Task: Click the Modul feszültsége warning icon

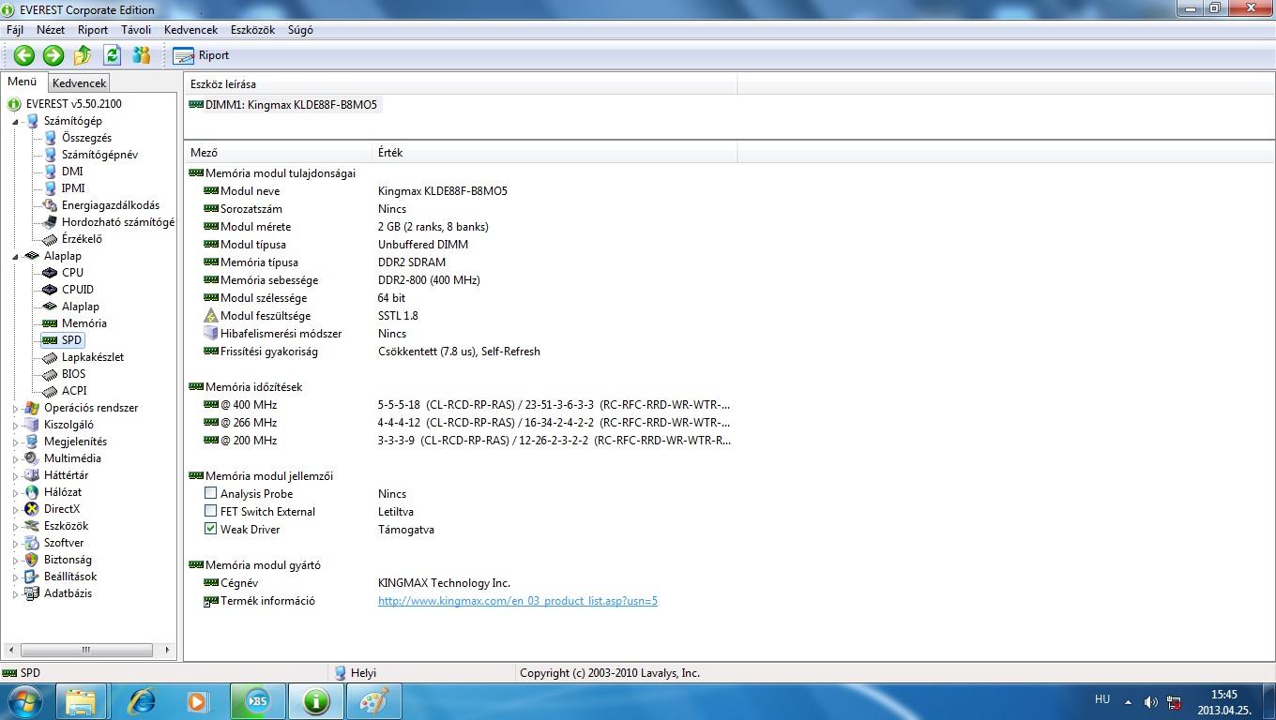Action: click(211, 316)
